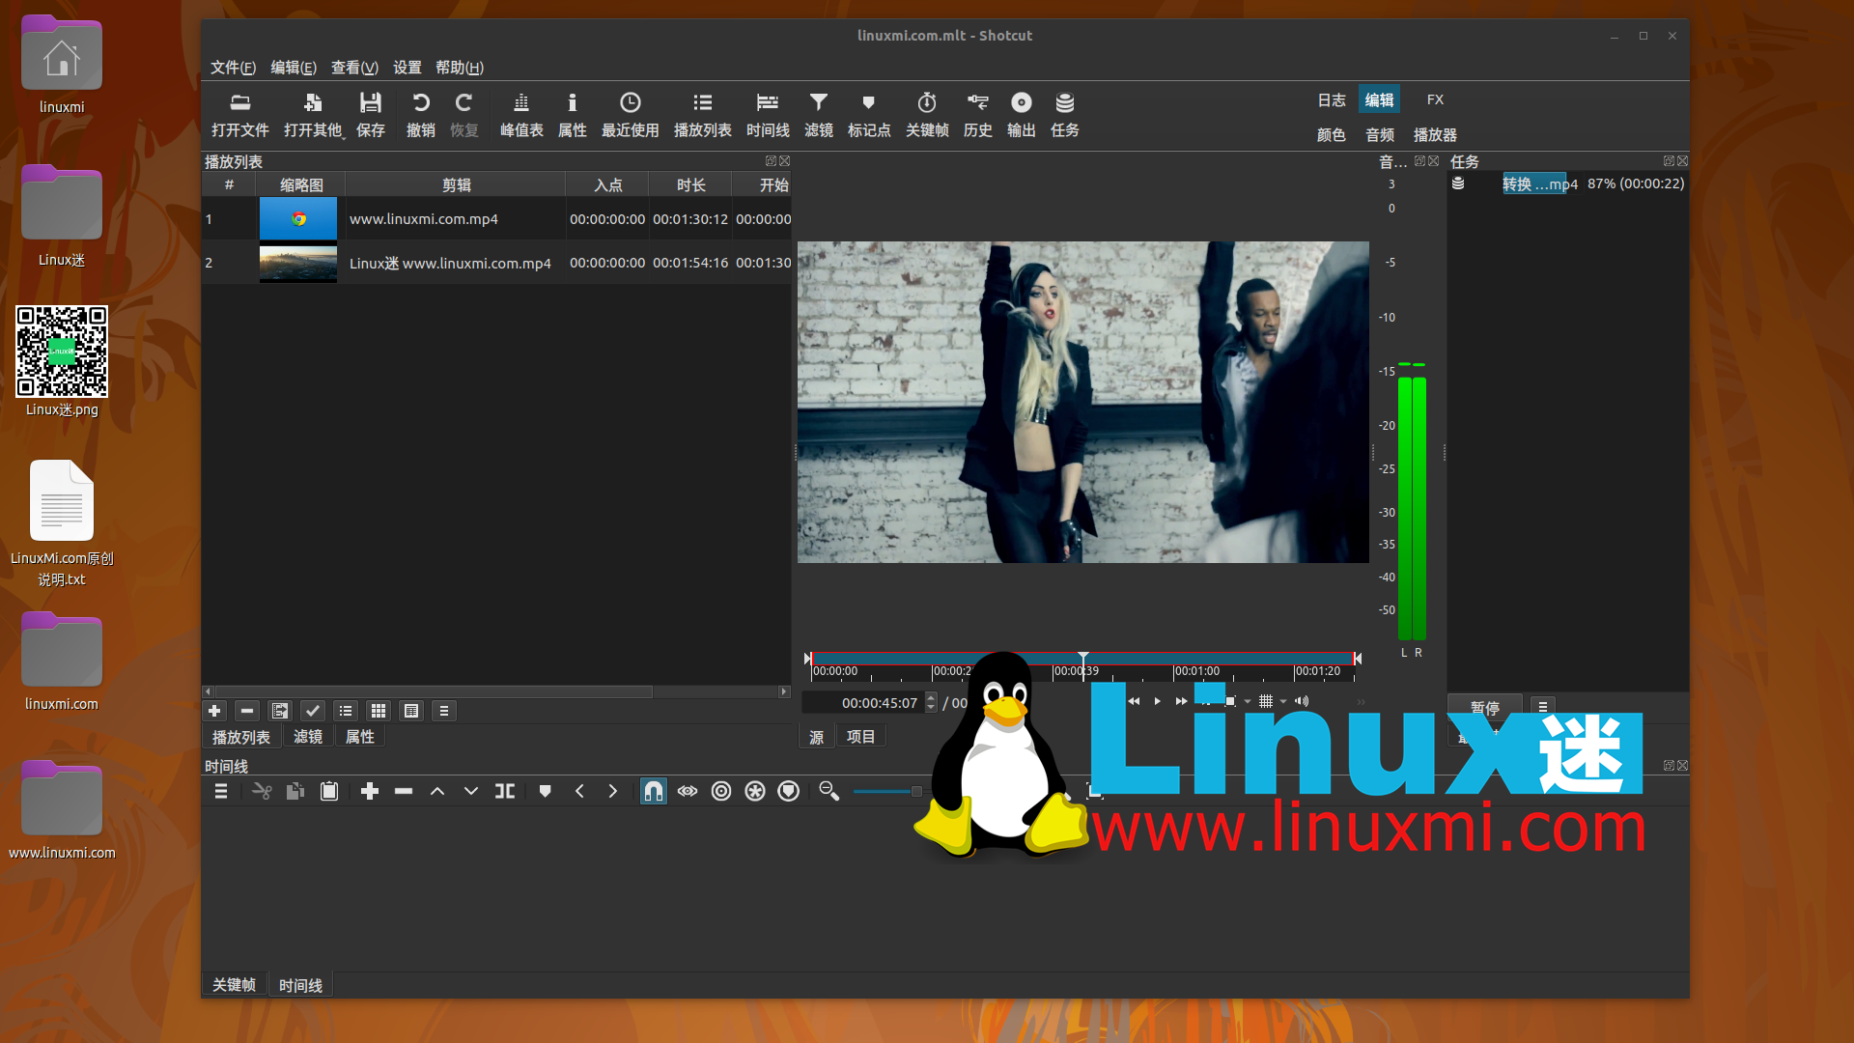Toggle ripple all tracks
The image size is (1854, 1043).
click(x=755, y=791)
